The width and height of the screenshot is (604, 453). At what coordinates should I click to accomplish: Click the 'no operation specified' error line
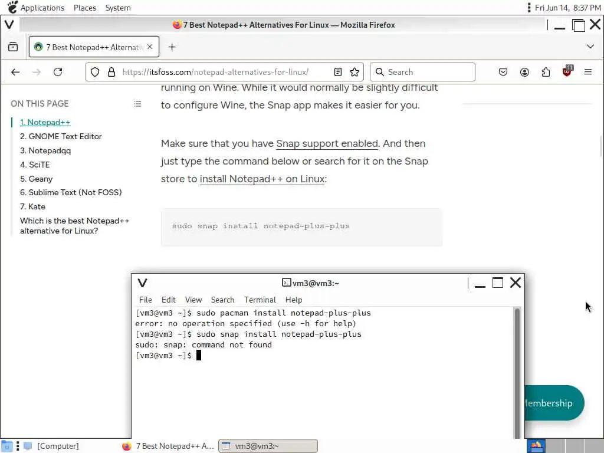click(x=246, y=324)
